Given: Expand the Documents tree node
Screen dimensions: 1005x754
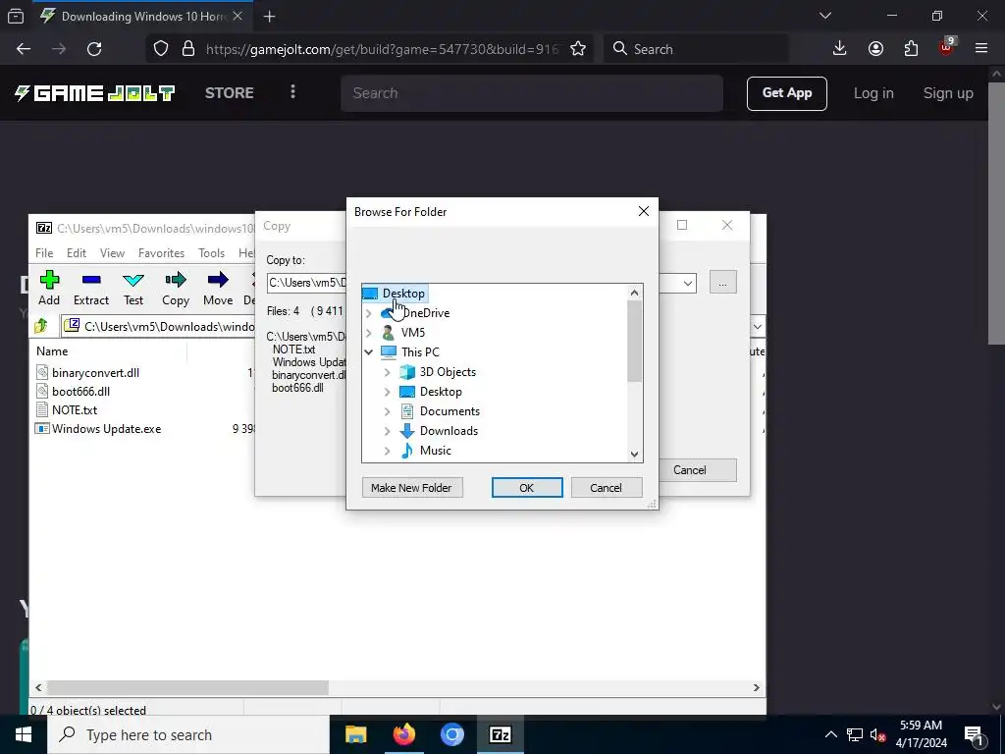Looking at the screenshot, I should (387, 411).
